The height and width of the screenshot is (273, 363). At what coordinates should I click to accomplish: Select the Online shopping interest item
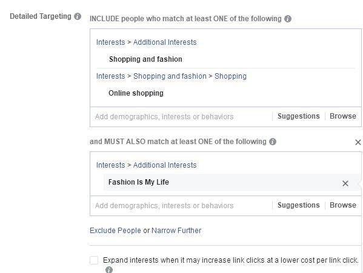136,93
